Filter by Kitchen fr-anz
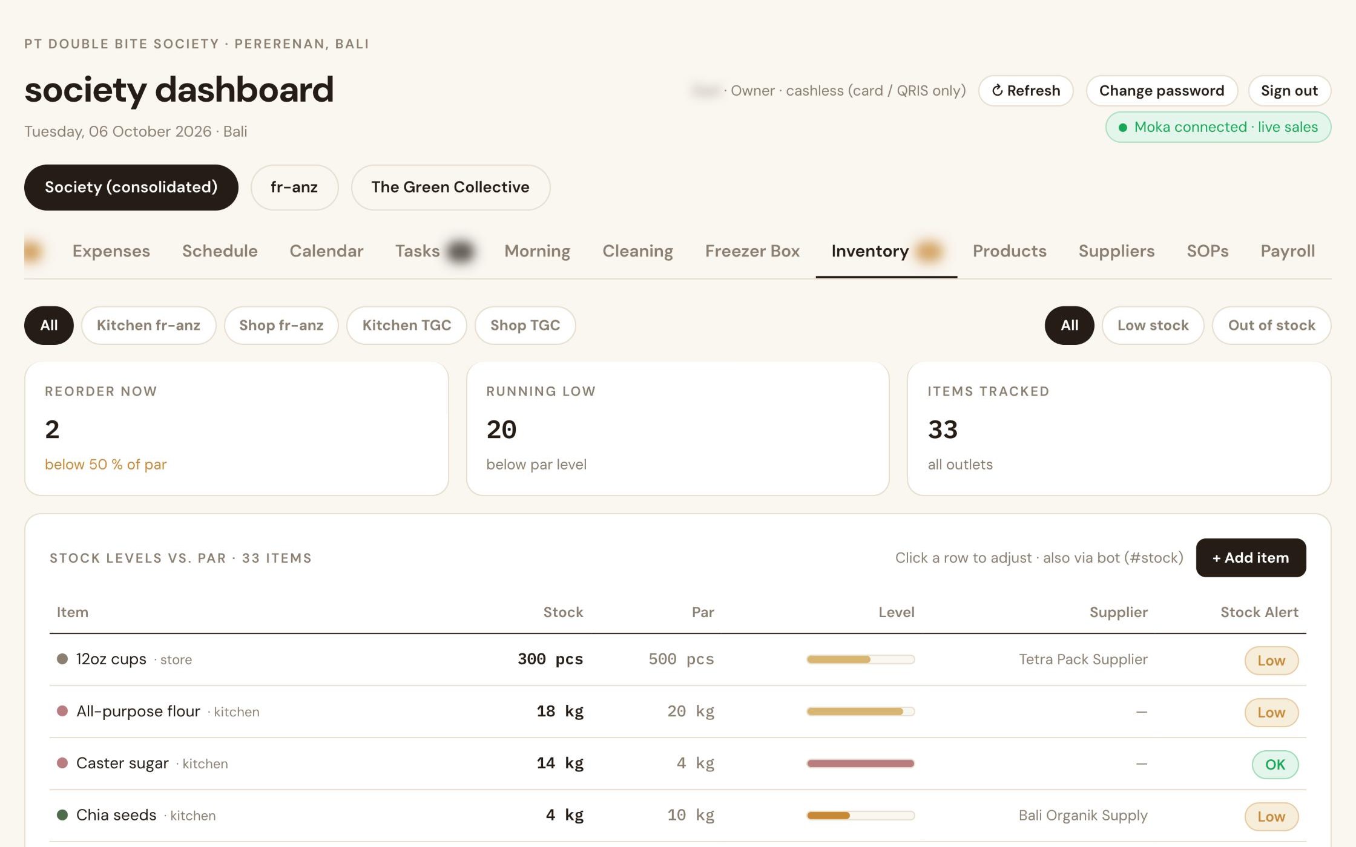Viewport: 1356px width, 847px height. (x=148, y=325)
